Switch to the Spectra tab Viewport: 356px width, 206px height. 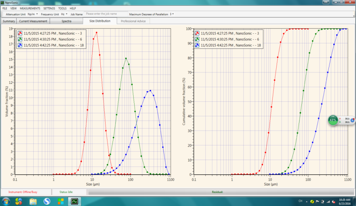66,21
